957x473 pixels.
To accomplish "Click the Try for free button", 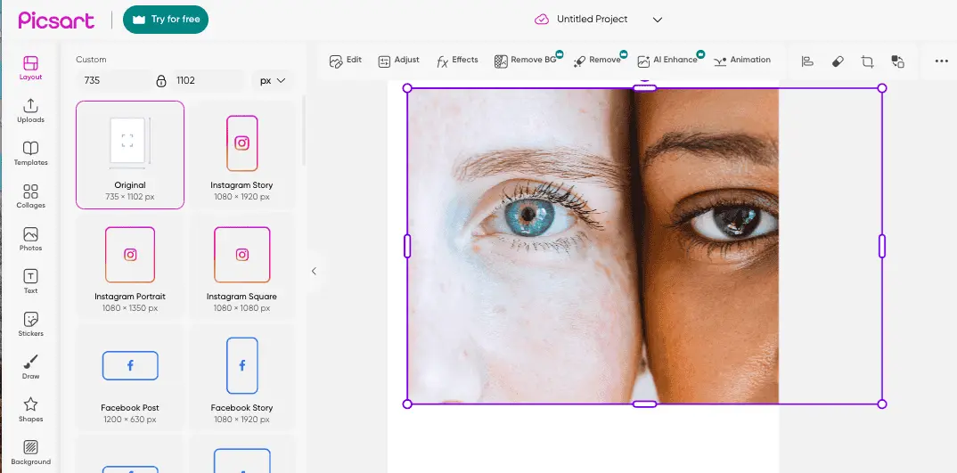I will coord(166,20).
